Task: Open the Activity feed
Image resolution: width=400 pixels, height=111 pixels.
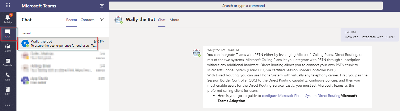Action: [8, 18]
